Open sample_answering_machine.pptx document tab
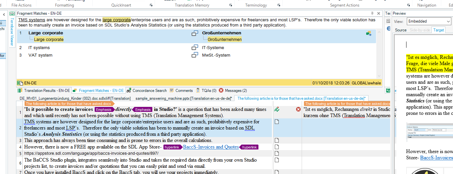 [x=183, y=98]
